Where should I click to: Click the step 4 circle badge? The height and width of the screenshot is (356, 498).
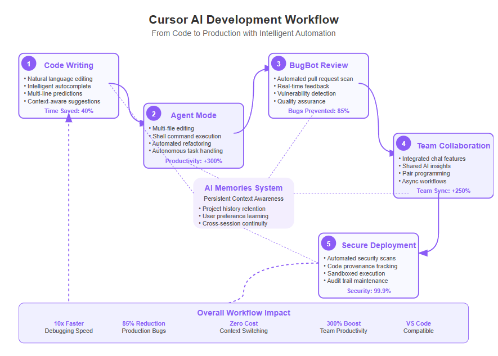pyautogui.click(x=403, y=144)
